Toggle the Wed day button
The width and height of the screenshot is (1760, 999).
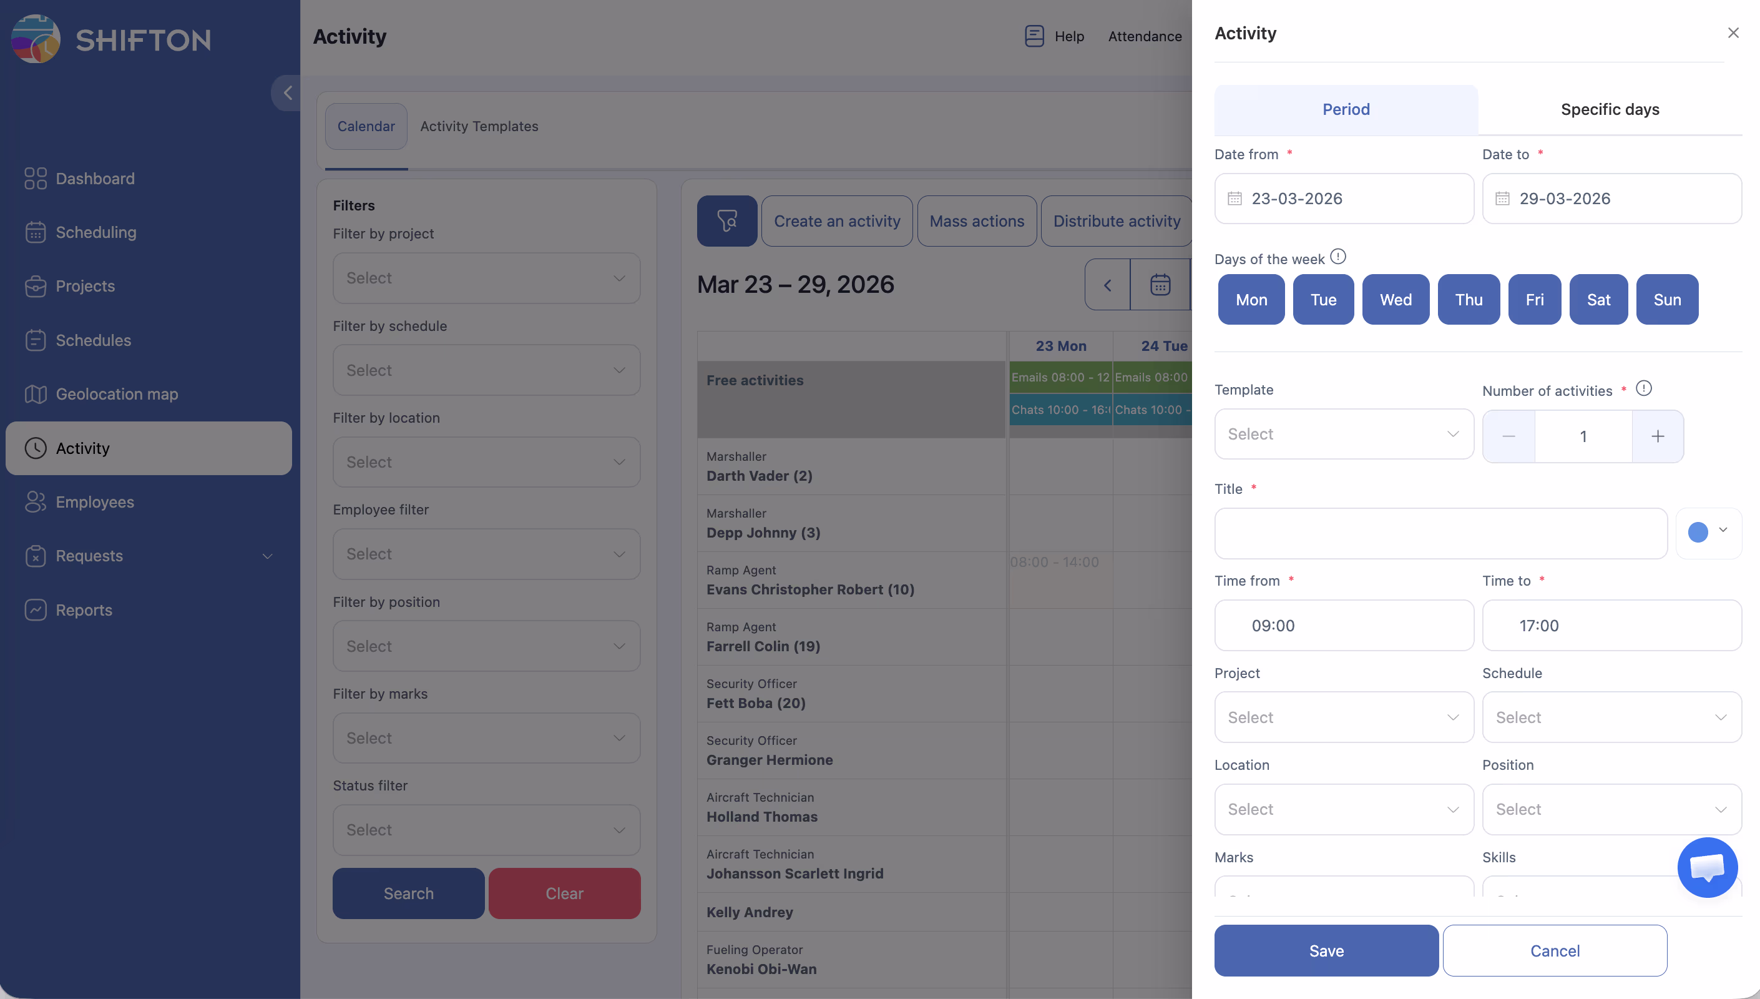pyautogui.click(x=1394, y=300)
